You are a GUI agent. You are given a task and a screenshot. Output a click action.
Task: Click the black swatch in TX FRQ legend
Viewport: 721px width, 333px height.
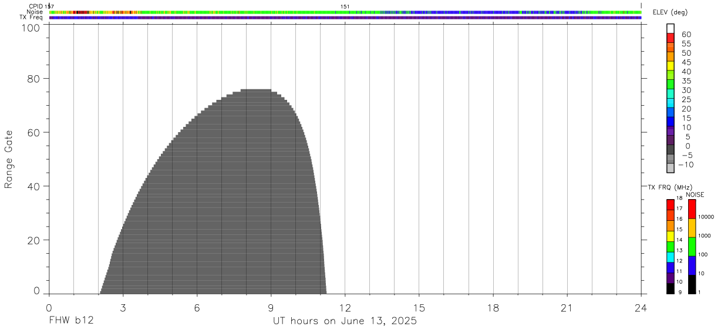[671, 288]
